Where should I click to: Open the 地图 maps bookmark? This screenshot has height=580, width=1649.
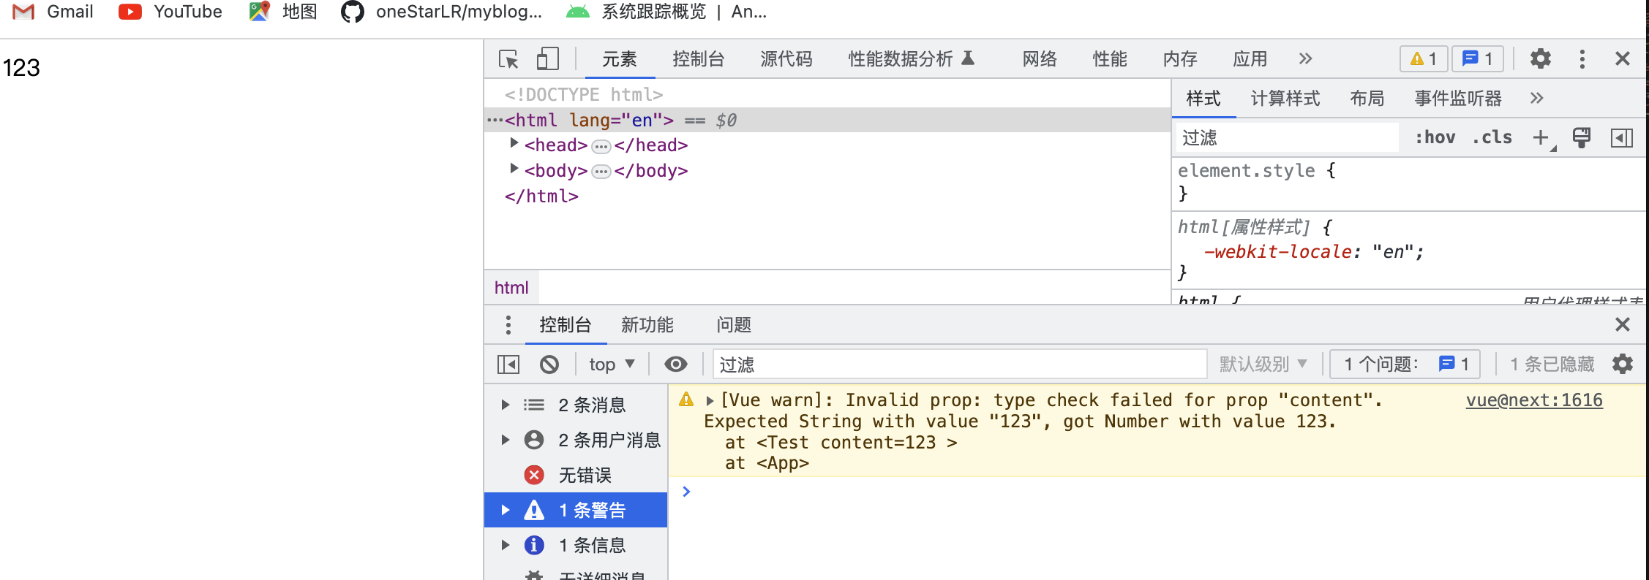[x=282, y=12]
